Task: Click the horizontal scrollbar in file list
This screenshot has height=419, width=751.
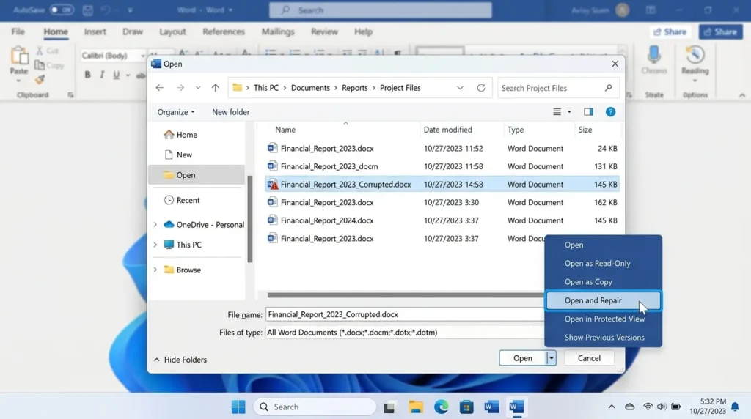Action: click(x=405, y=295)
